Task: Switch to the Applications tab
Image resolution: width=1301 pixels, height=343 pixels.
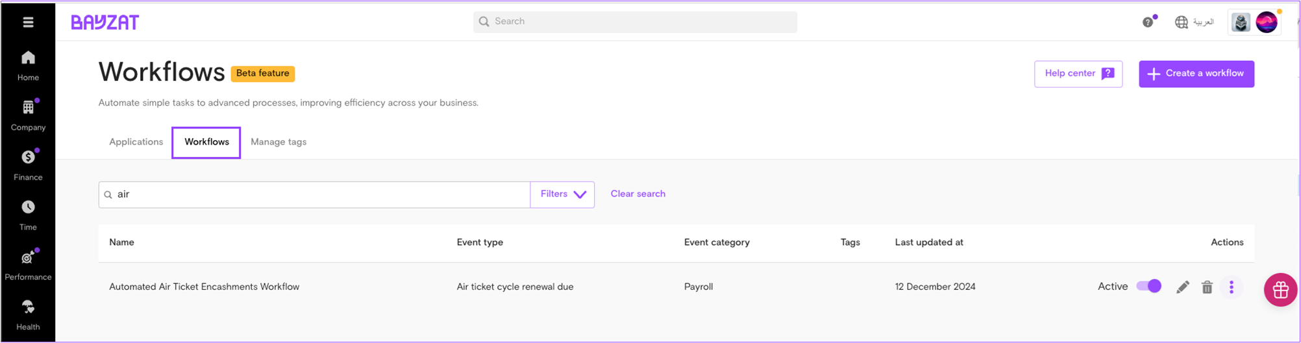Action: 136,142
